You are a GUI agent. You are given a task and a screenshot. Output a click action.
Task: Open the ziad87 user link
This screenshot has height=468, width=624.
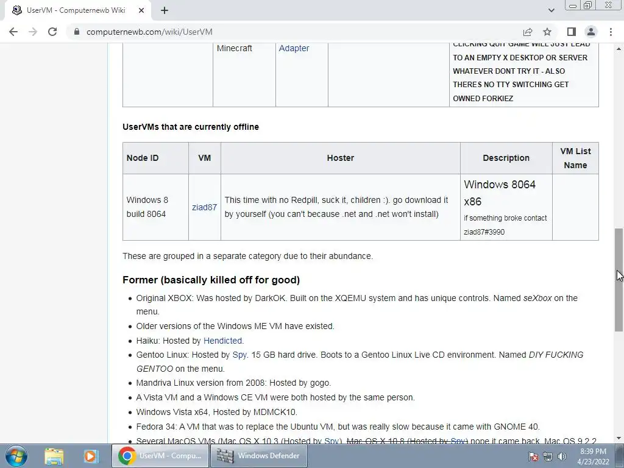point(204,207)
